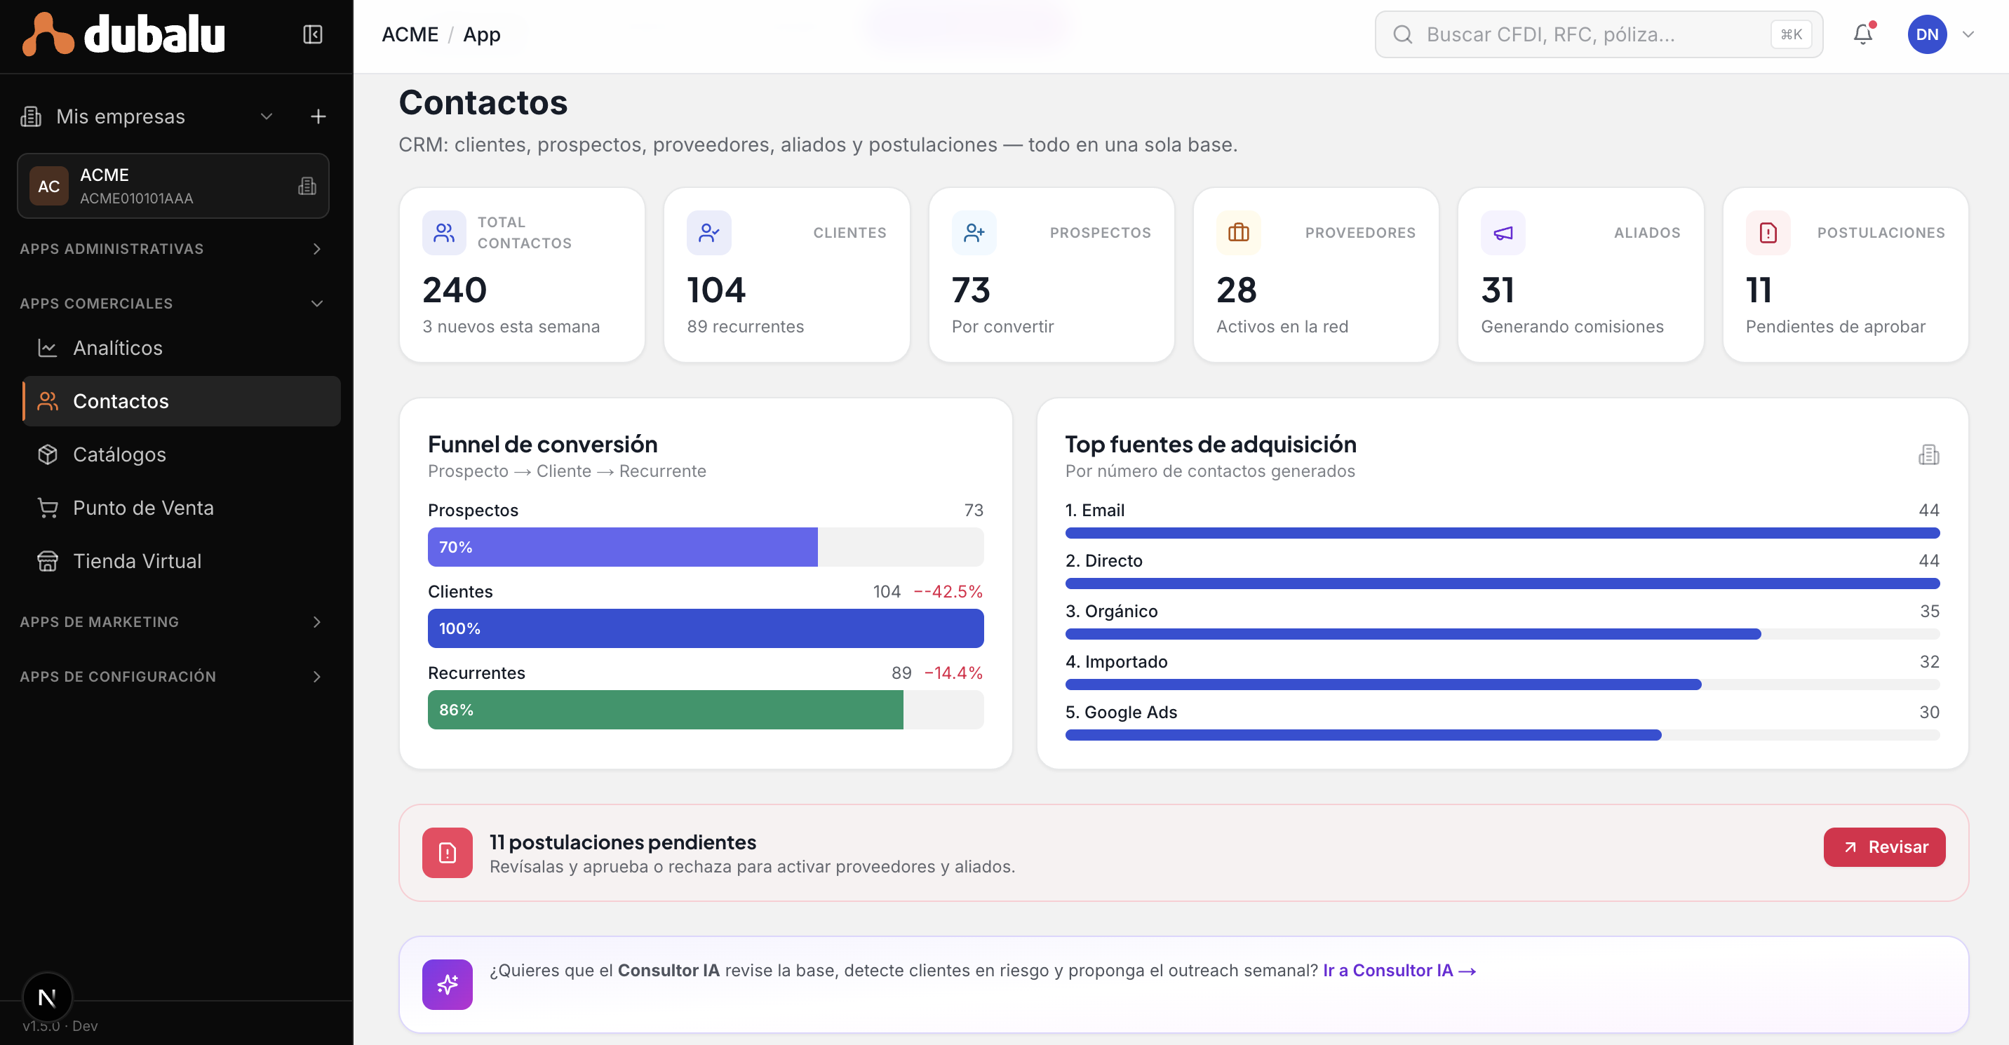2009x1045 pixels.
Task: Click the search field Buscar CFDI, RFC, póliza
Action: (x=1598, y=34)
